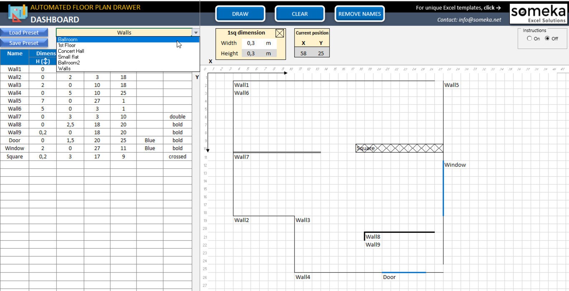Click the 'bold' style cell for Wall8

pos(177,124)
